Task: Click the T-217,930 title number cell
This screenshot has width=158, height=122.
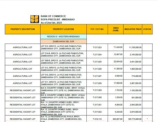Action: 97,98
